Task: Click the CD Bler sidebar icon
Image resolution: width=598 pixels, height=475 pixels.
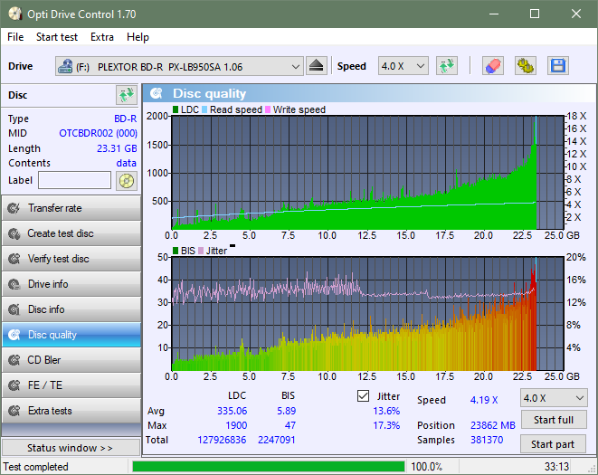Action: (14, 360)
